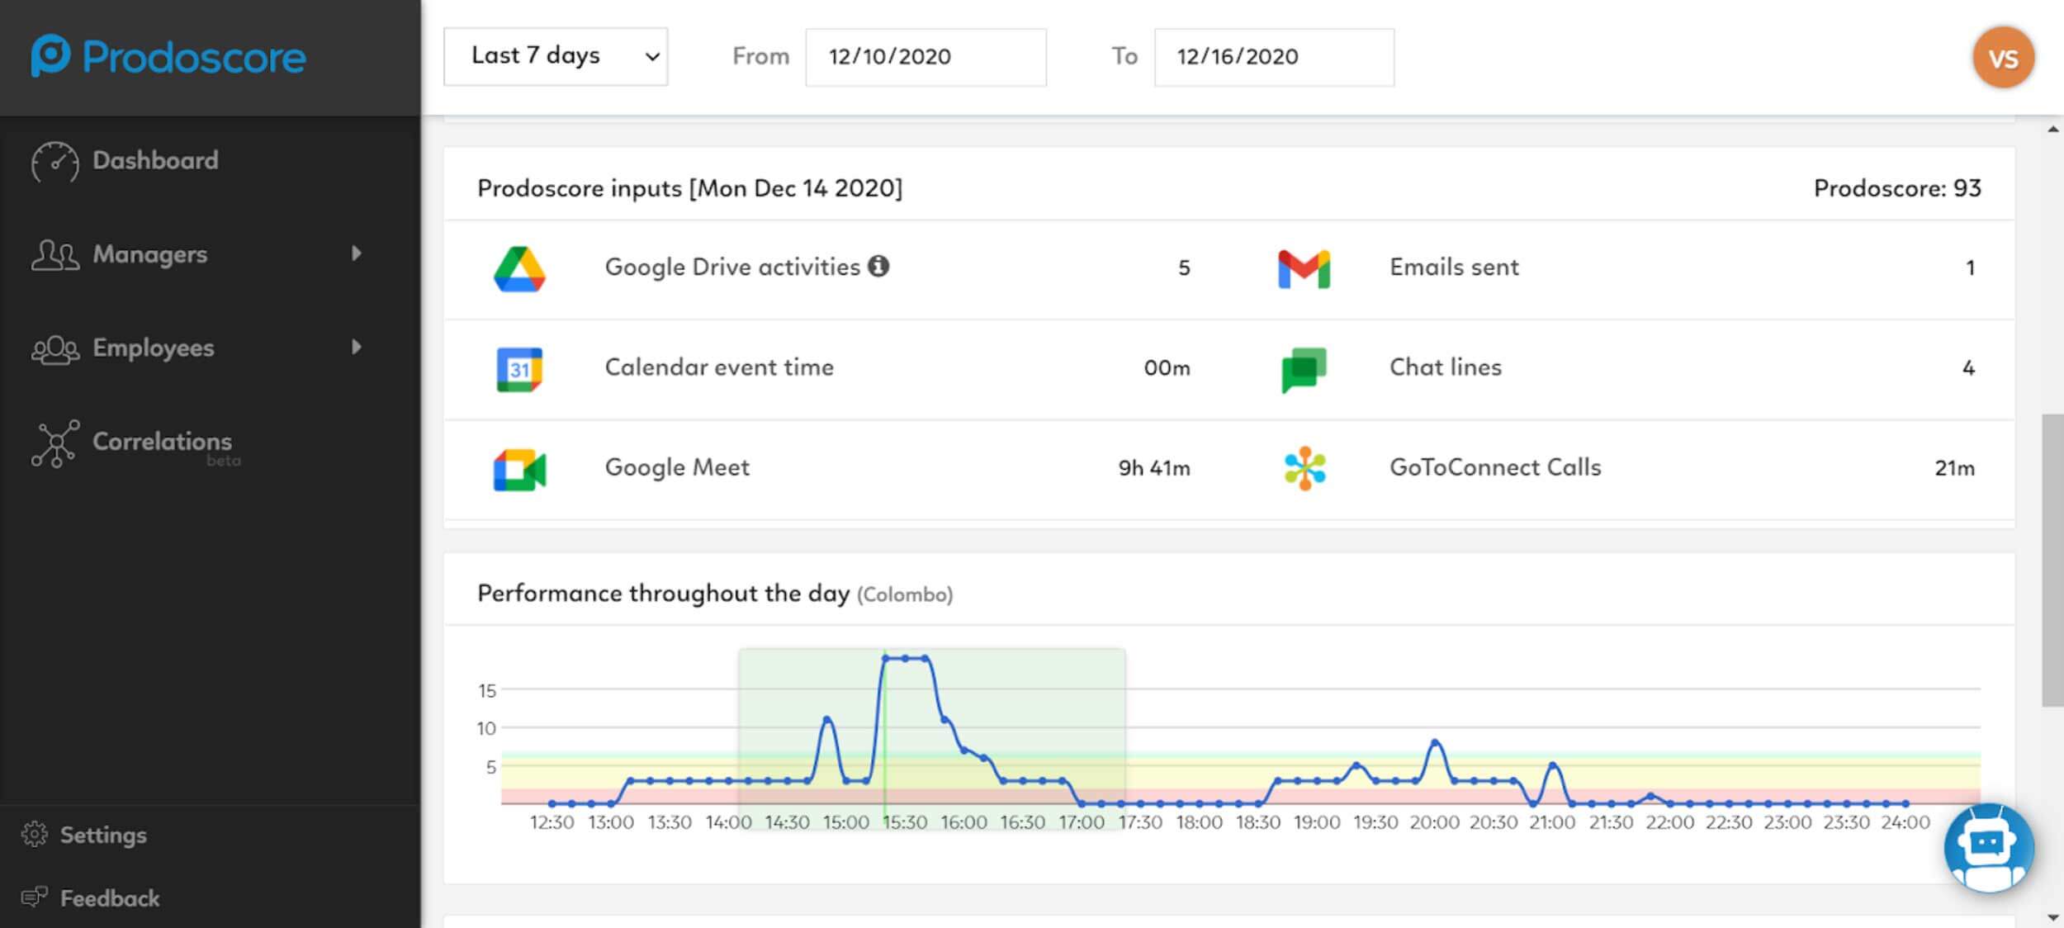Click the page vertical scrollbar thumb

tap(2052, 561)
